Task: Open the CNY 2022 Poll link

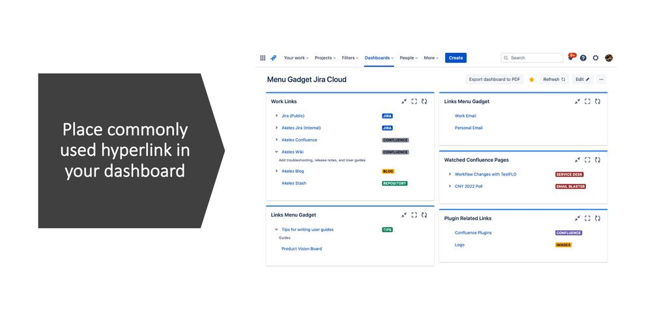Action: [469, 187]
